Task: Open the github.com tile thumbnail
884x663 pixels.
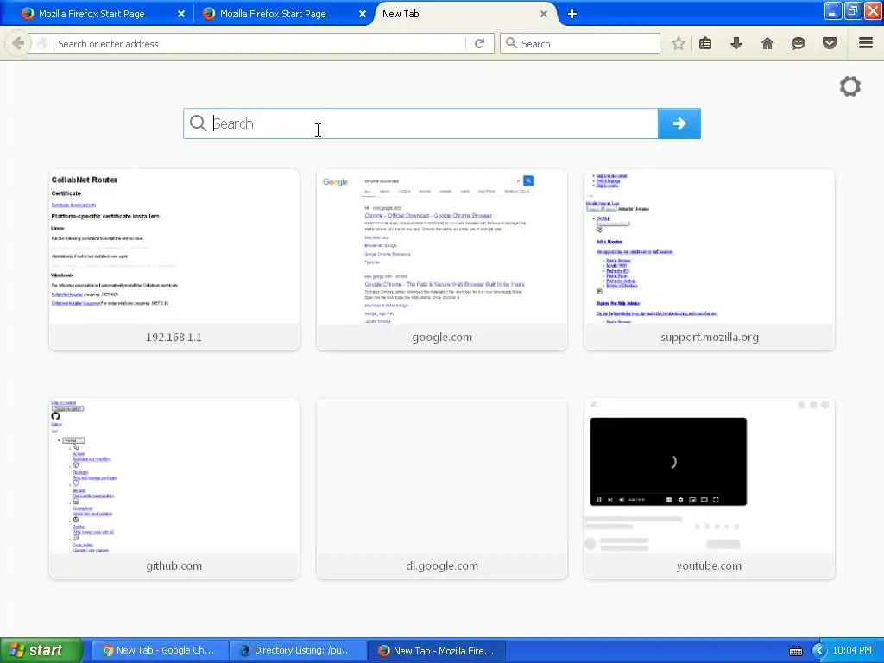Action: tap(174, 476)
